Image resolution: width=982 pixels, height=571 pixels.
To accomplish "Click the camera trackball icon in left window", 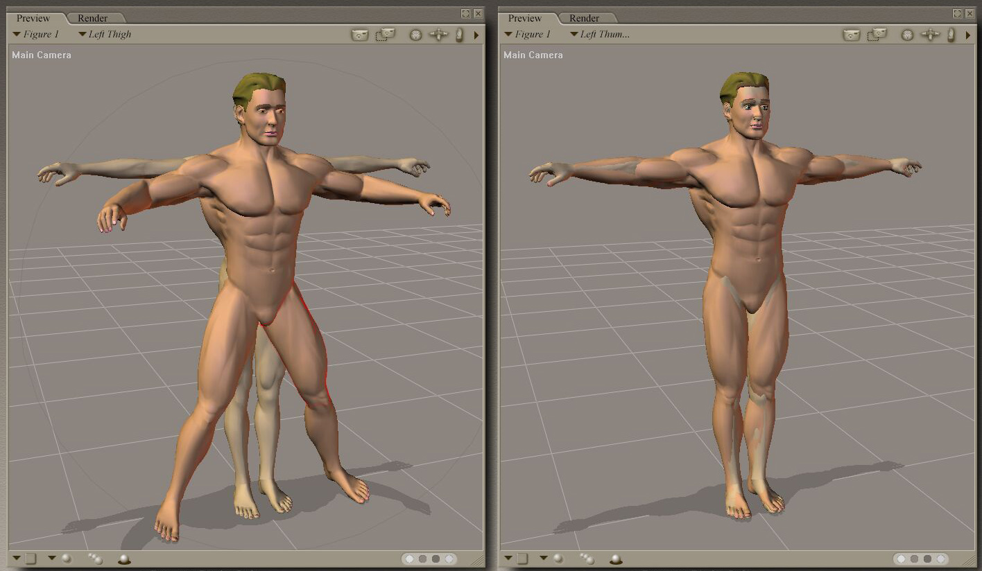I will tap(415, 35).
